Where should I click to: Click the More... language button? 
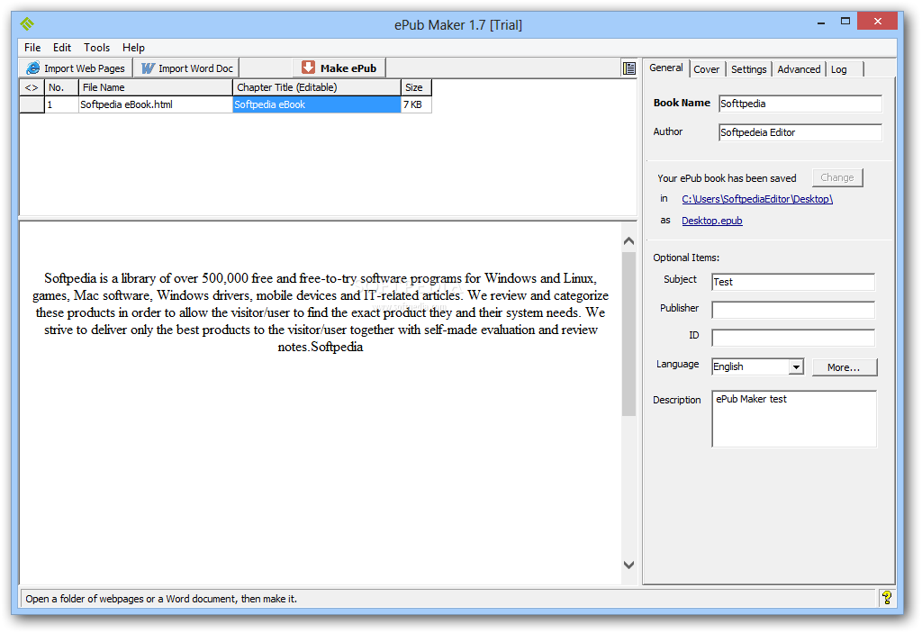click(x=844, y=367)
